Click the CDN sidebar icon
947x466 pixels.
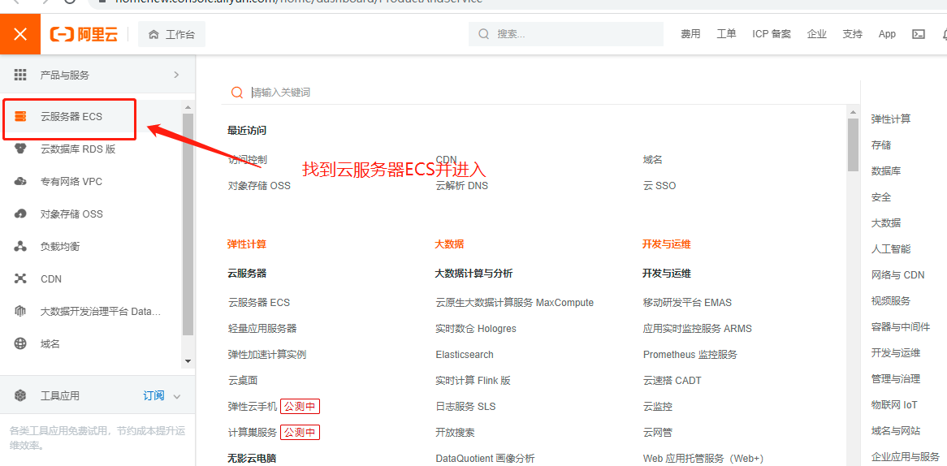tap(20, 278)
